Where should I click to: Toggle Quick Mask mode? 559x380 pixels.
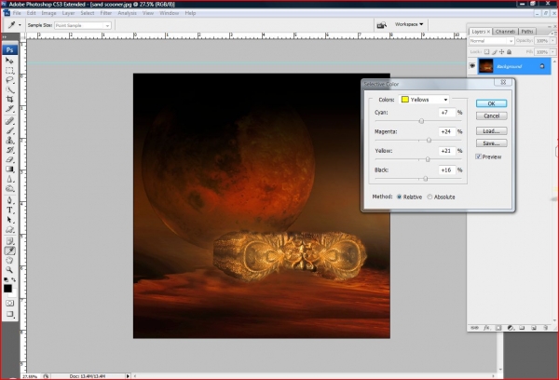point(9,304)
